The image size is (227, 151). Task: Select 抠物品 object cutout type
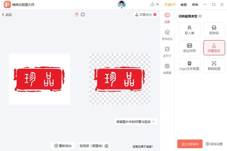(214, 30)
